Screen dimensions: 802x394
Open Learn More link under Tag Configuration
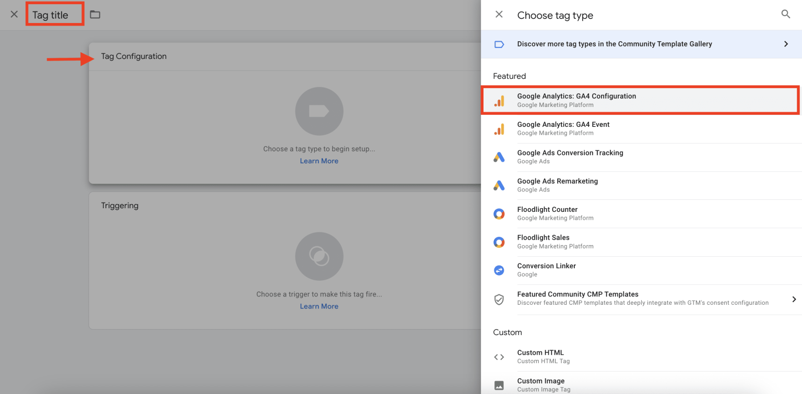319,161
